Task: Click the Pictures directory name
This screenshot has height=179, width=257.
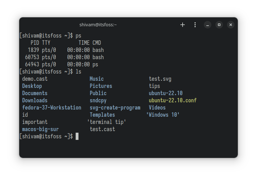Action: (101, 86)
